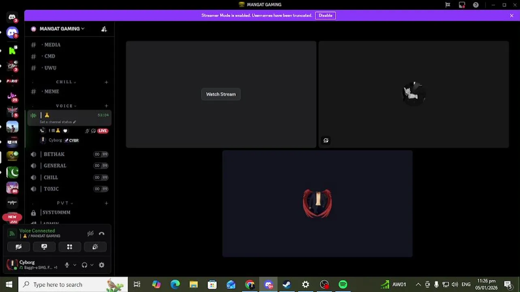Screen dimensions: 520x292
Task: Collapse the VOICE category
Action: pyautogui.click(x=66, y=106)
